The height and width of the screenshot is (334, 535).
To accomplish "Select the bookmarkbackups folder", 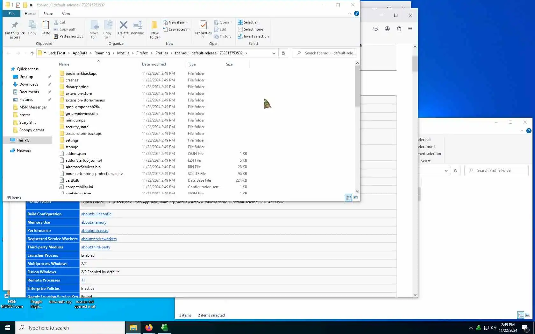I will click(81, 73).
